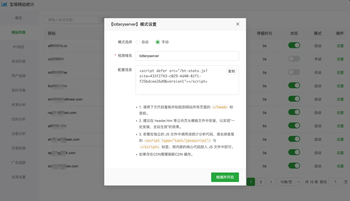Enable the status switch for the lot…er row

[x=294, y=72]
